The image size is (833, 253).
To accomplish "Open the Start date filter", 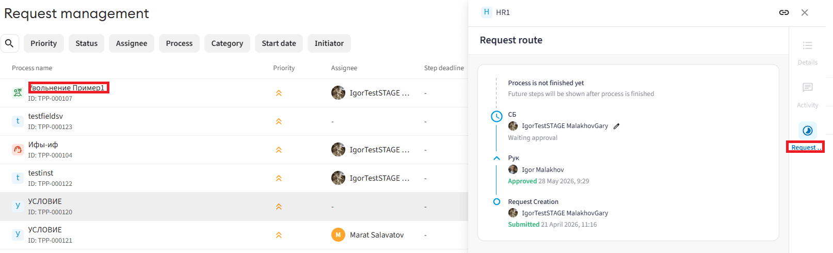I will (x=279, y=43).
